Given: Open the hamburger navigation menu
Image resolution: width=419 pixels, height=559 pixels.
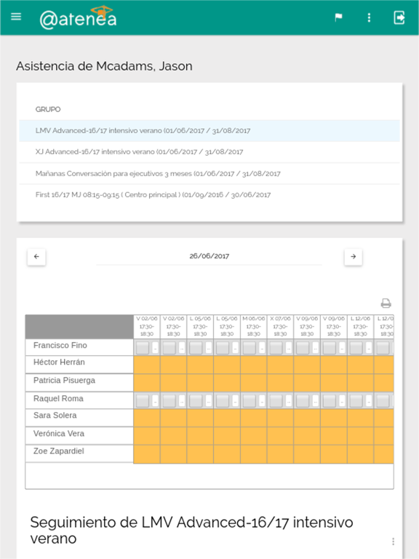Looking at the screenshot, I should click(16, 17).
